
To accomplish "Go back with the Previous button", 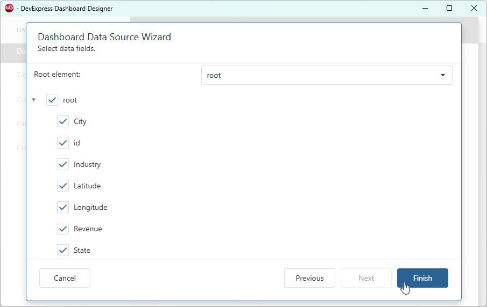I will [309, 278].
